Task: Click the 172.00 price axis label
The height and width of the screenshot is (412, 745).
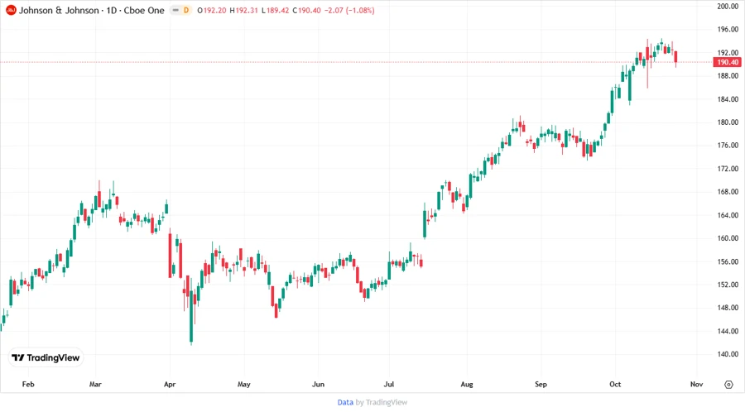Action: [728, 169]
